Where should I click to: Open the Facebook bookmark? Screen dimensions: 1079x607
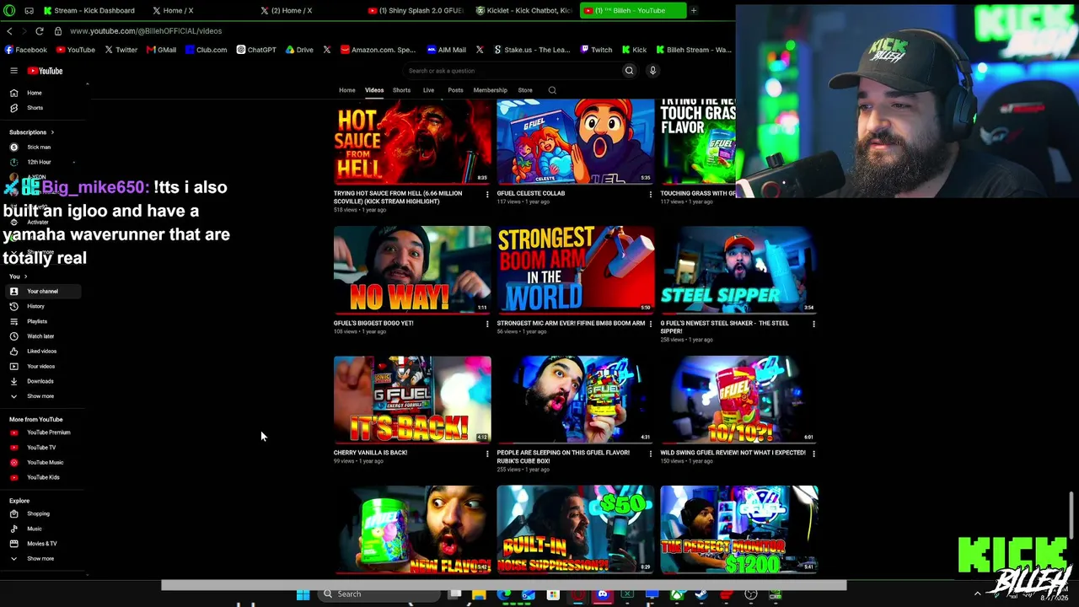coord(25,50)
